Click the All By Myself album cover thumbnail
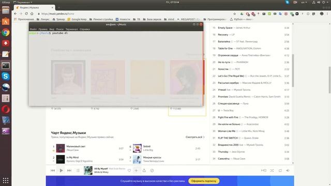The width and height of the screenshot is (331, 186). (88, 171)
